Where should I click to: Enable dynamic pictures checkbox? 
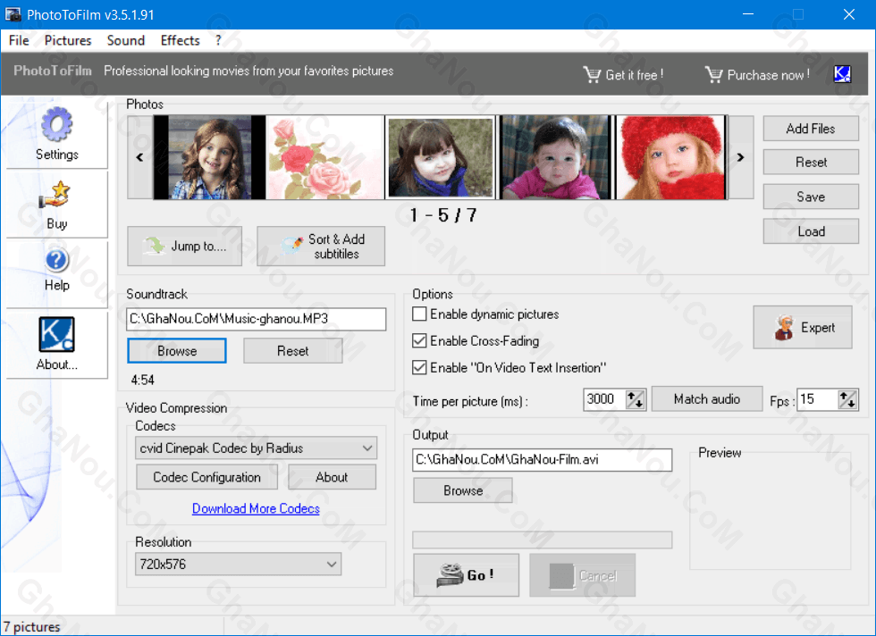coord(419,314)
